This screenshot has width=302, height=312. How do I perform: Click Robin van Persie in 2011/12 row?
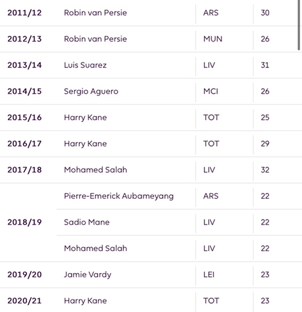pos(96,13)
